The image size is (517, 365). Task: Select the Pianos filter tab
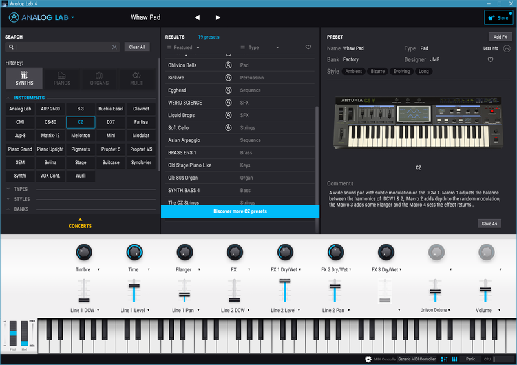tap(61, 78)
